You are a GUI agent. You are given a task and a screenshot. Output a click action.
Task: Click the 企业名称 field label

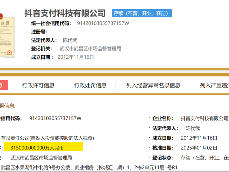(x=163, y=118)
